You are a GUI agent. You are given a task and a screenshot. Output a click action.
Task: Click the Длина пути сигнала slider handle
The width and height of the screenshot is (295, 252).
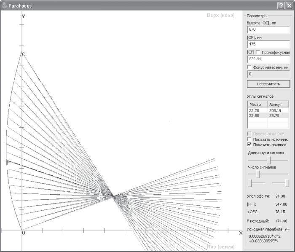click(x=269, y=160)
